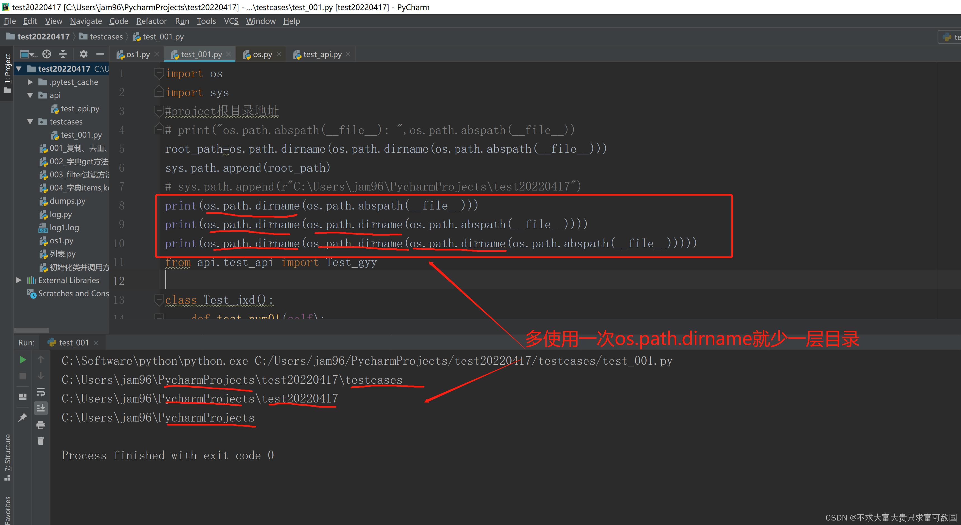Open the Edit menu
This screenshot has height=525, width=961.
click(x=30, y=21)
